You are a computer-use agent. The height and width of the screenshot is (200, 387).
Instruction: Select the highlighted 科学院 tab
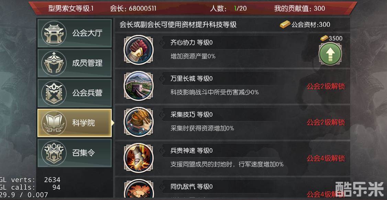click(75, 123)
